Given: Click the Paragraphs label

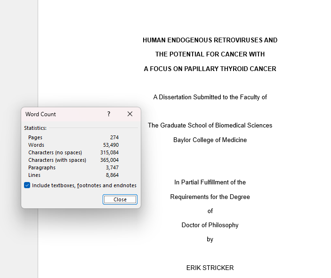Looking at the screenshot, I should [42, 167].
